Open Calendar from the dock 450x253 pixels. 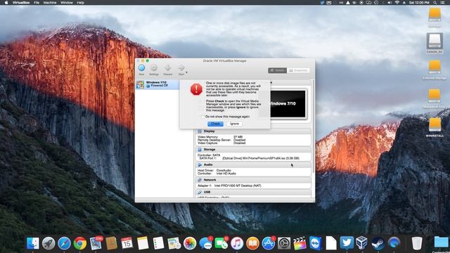127,243
